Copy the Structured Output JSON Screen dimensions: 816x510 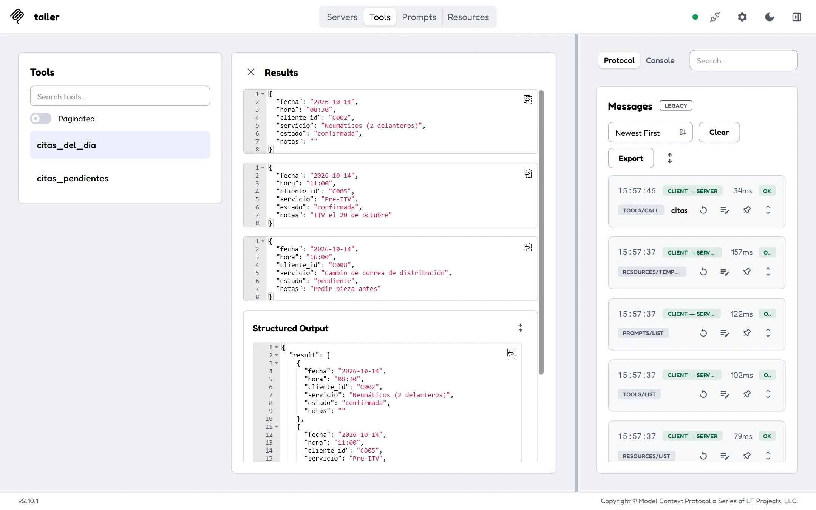click(x=511, y=353)
